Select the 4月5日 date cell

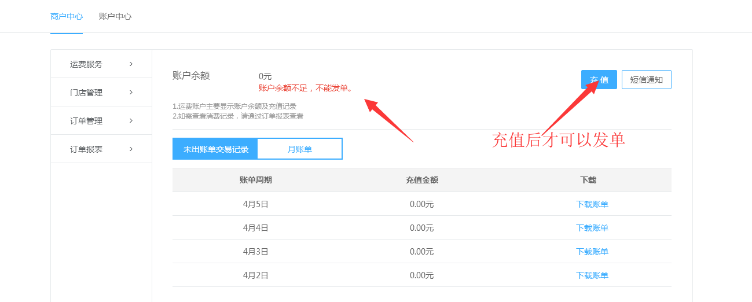click(256, 204)
